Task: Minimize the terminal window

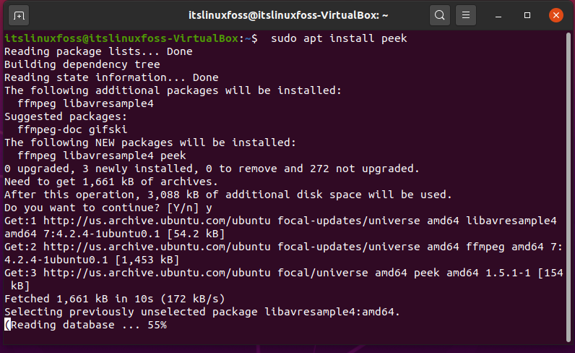Action: [498, 15]
